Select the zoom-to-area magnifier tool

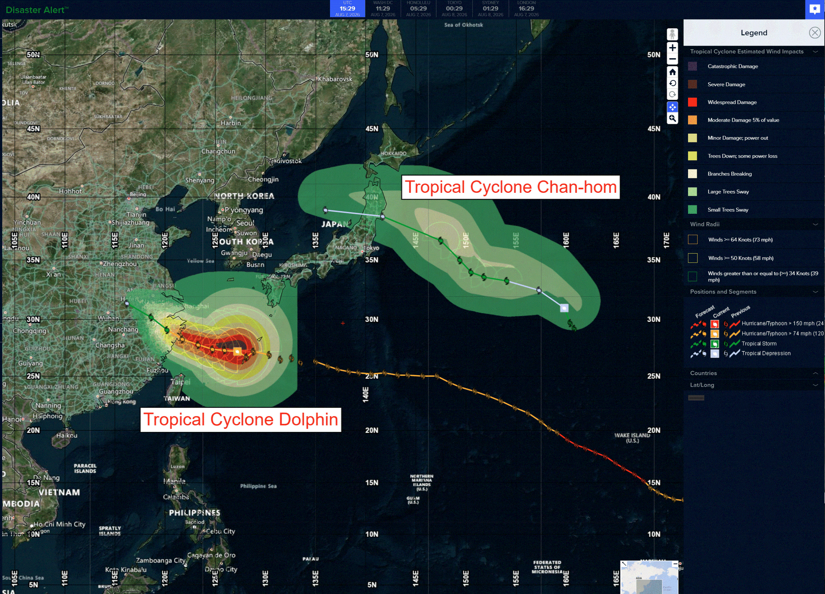click(672, 118)
